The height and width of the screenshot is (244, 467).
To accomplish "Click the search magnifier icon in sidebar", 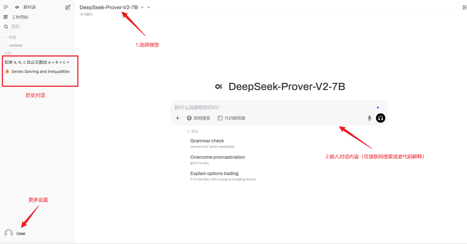I will pos(6,27).
